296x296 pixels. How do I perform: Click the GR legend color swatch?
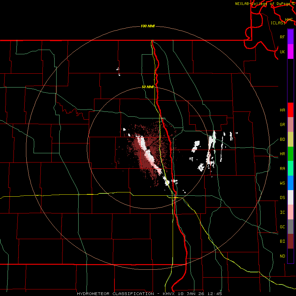pyautogui.click(x=290, y=125)
